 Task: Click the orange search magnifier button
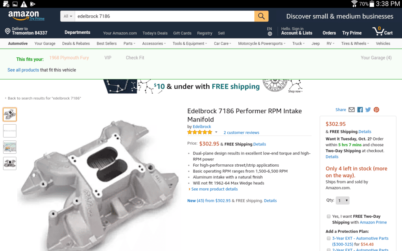(261, 16)
